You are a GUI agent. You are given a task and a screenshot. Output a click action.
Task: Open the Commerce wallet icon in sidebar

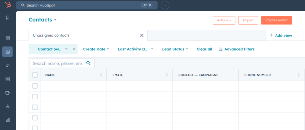[8, 93]
